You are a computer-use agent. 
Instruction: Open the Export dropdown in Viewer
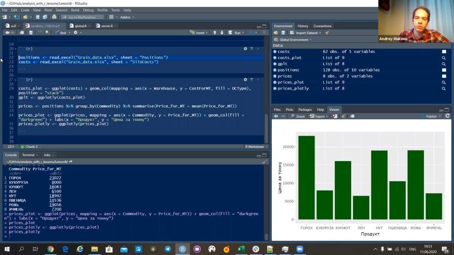point(319,116)
